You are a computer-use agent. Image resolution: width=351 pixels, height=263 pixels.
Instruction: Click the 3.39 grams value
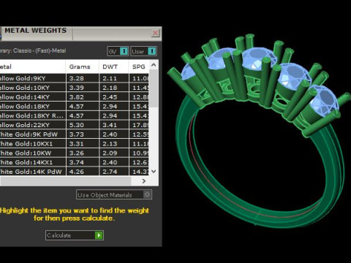pos(77,88)
